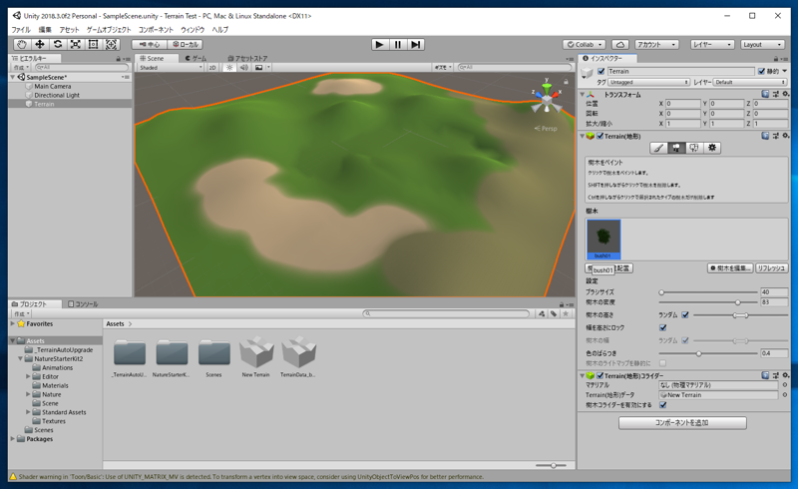Open the Assets menu
Viewport: 798px width, 489px height.
pos(69,30)
